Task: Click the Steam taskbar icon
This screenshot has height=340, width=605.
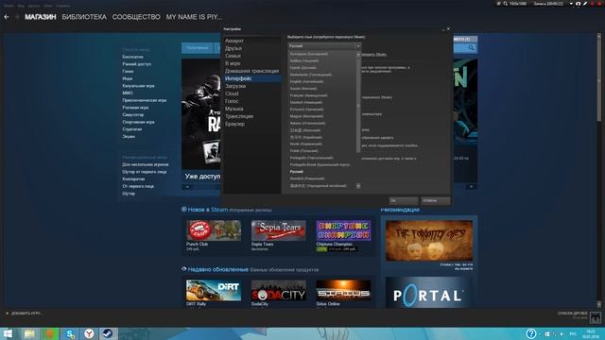Action: pos(108,333)
